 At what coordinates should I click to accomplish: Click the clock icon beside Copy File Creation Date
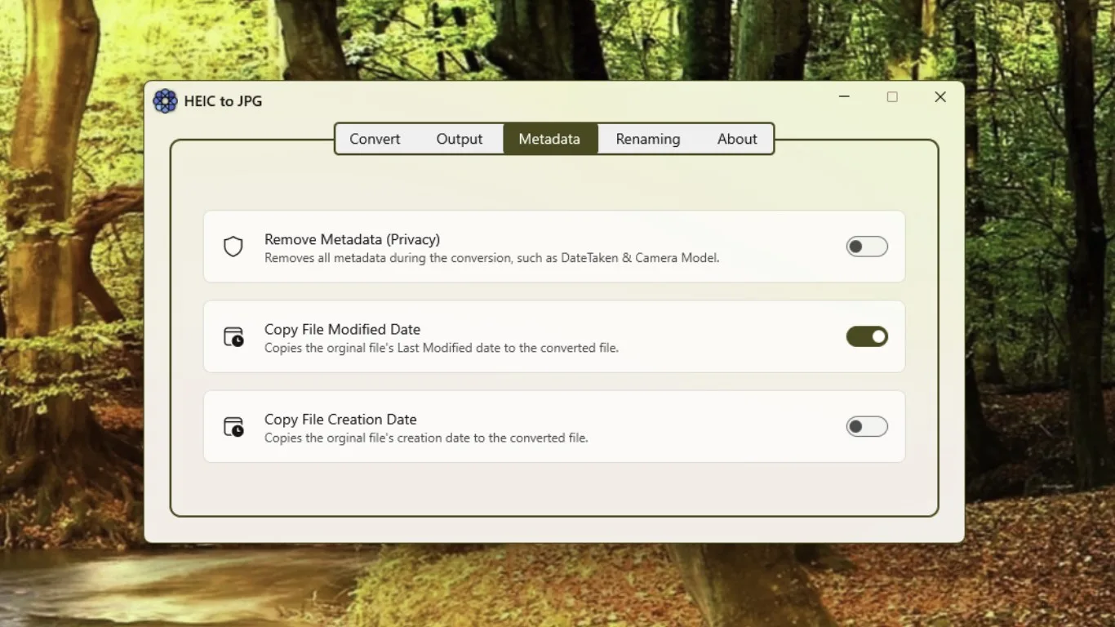(233, 426)
